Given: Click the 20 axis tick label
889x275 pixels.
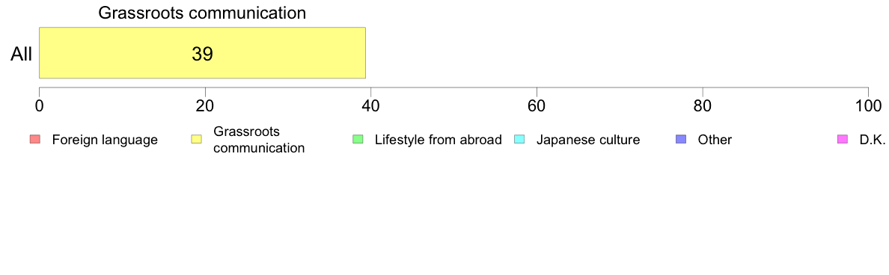Looking at the screenshot, I should 205,106.
